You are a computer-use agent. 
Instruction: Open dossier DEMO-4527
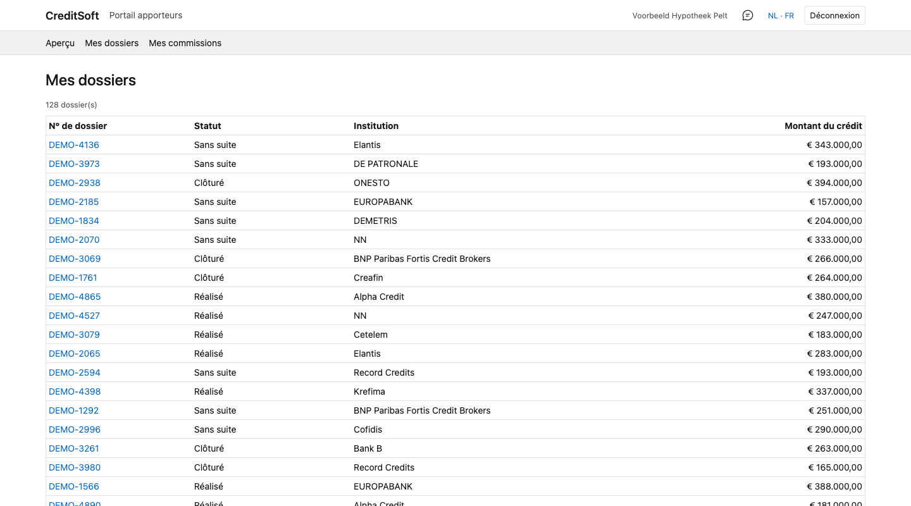[74, 316]
